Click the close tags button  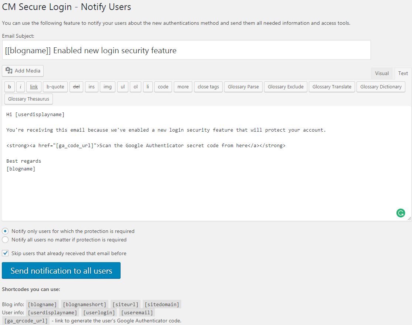click(208, 87)
